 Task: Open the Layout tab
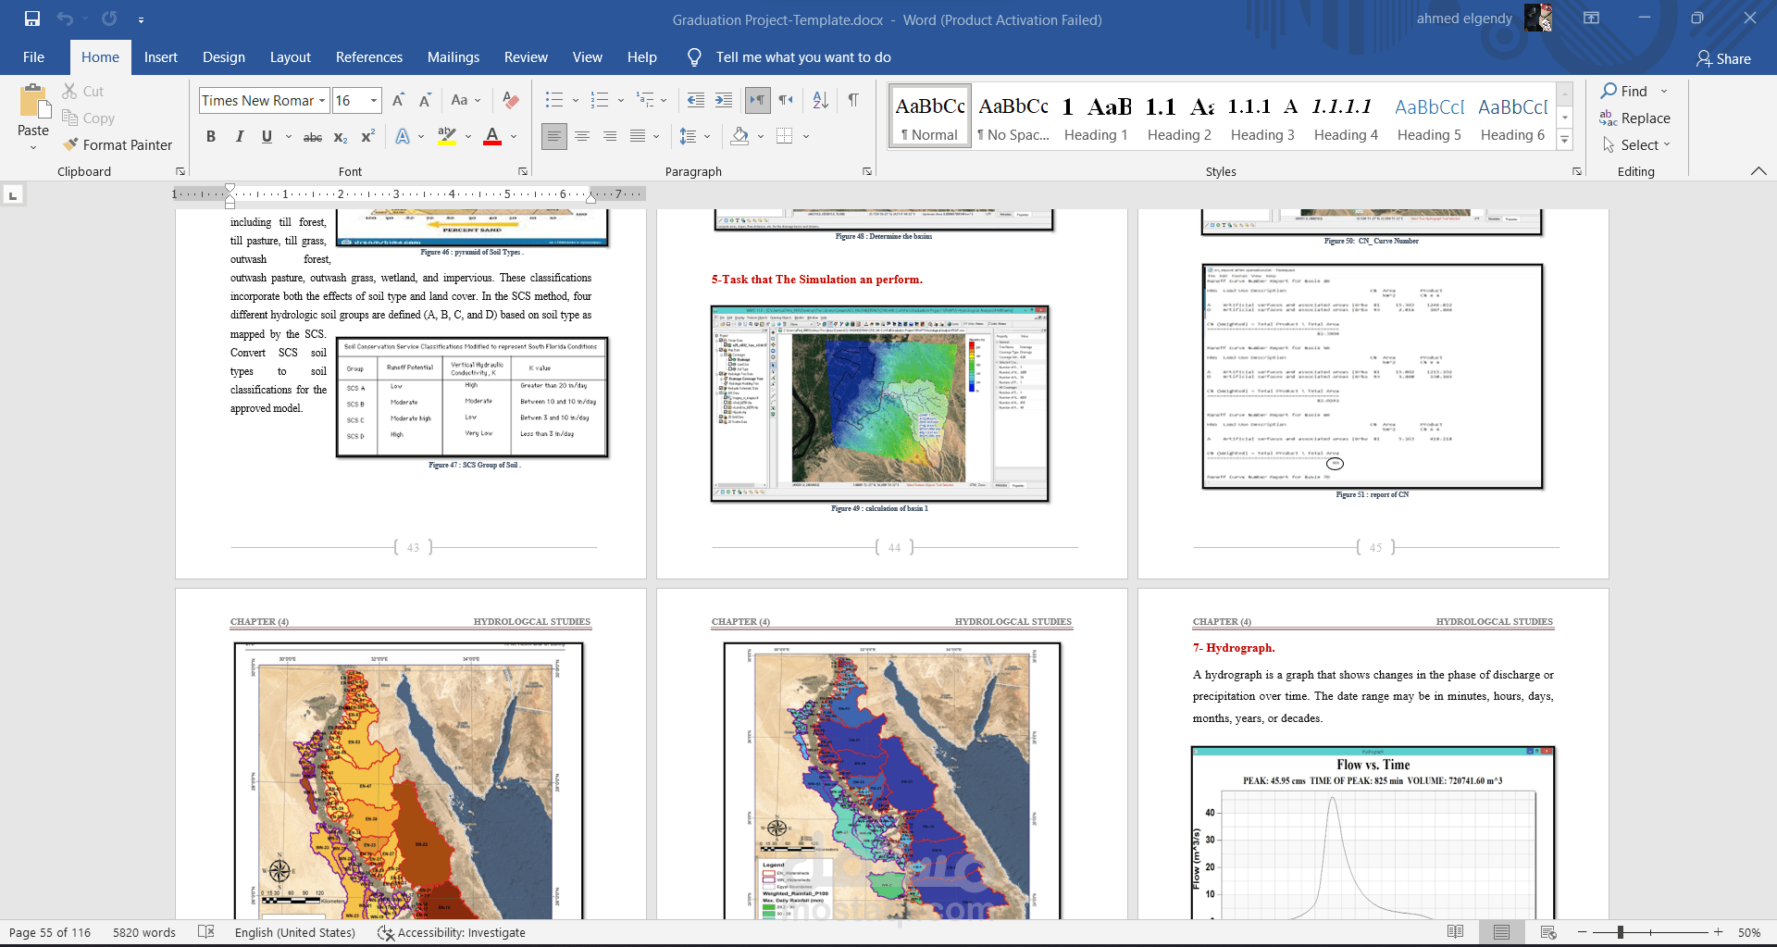click(x=291, y=57)
